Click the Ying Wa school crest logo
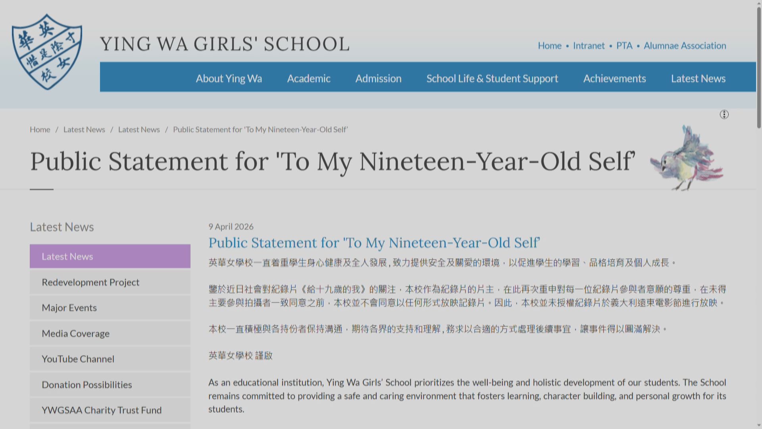762x429 pixels. coord(47,52)
